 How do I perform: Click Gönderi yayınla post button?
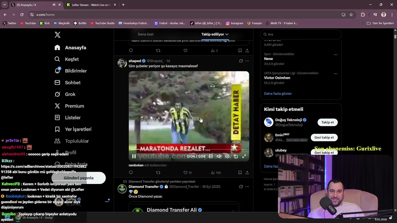click(x=78, y=178)
